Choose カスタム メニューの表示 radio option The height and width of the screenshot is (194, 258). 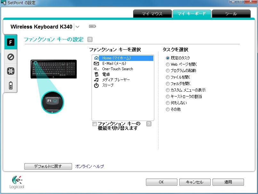pos(168,90)
